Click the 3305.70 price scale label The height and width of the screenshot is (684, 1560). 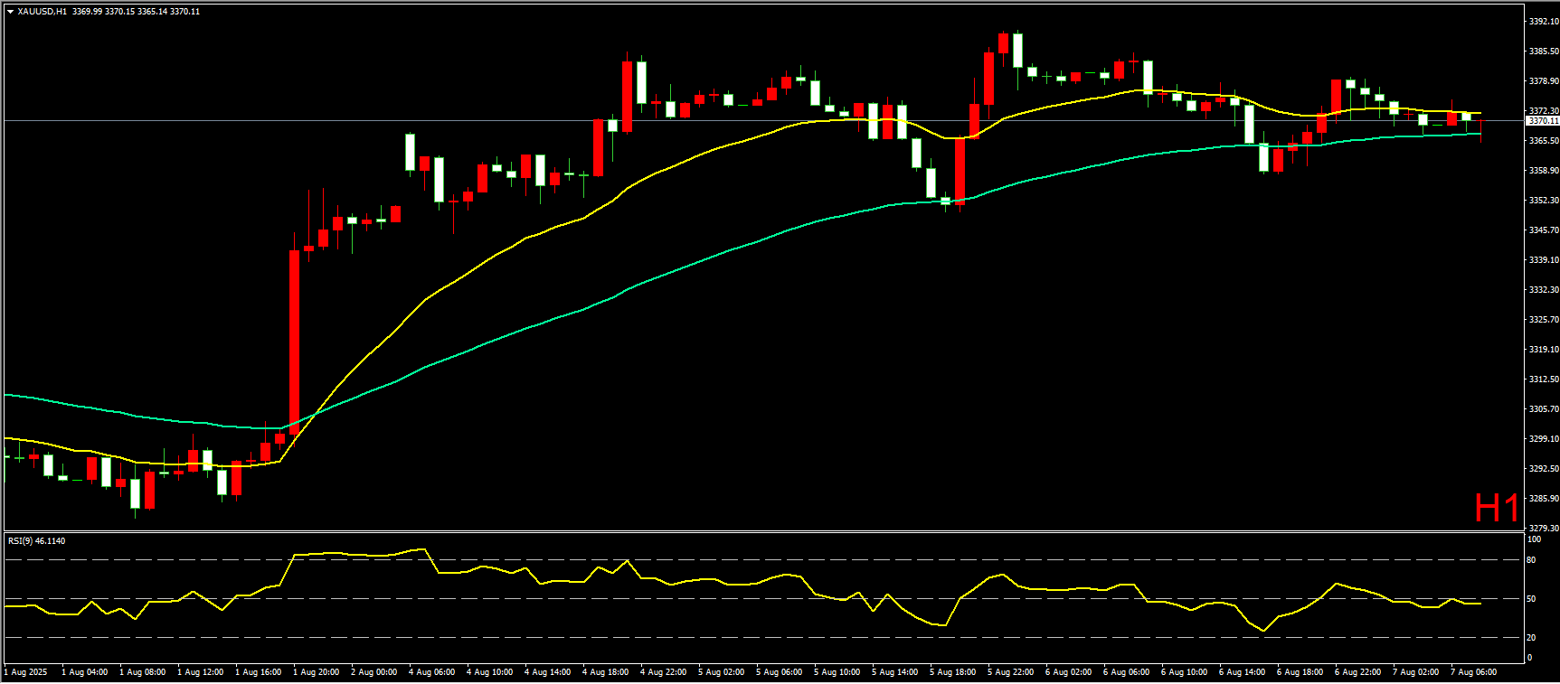tap(1544, 409)
